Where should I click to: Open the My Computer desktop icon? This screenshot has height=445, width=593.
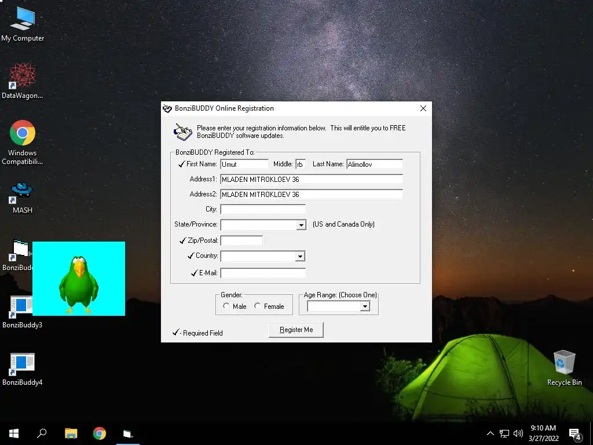pyautogui.click(x=23, y=24)
